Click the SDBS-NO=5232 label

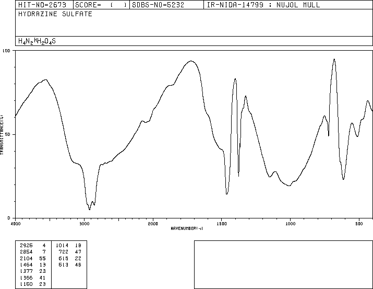click(158, 5)
